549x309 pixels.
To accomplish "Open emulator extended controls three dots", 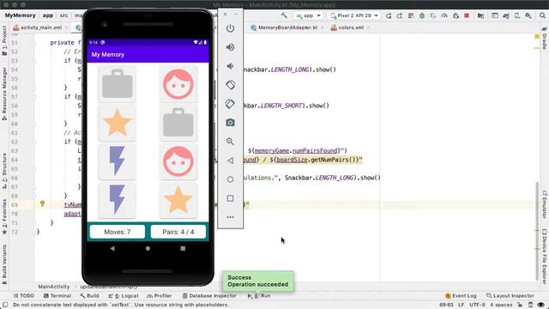I will tap(230, 217).
